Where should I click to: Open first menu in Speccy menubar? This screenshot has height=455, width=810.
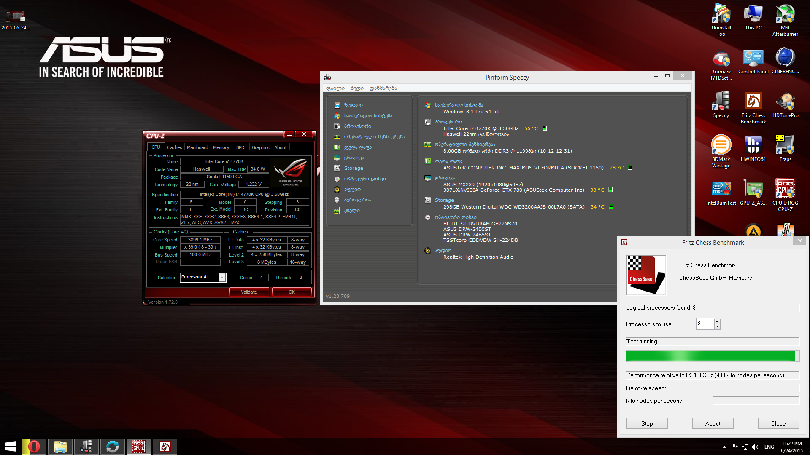tap(335, 88)
